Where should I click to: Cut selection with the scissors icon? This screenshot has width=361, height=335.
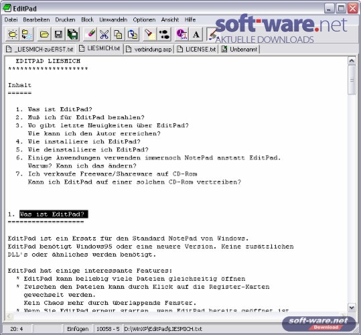point(104,35)
